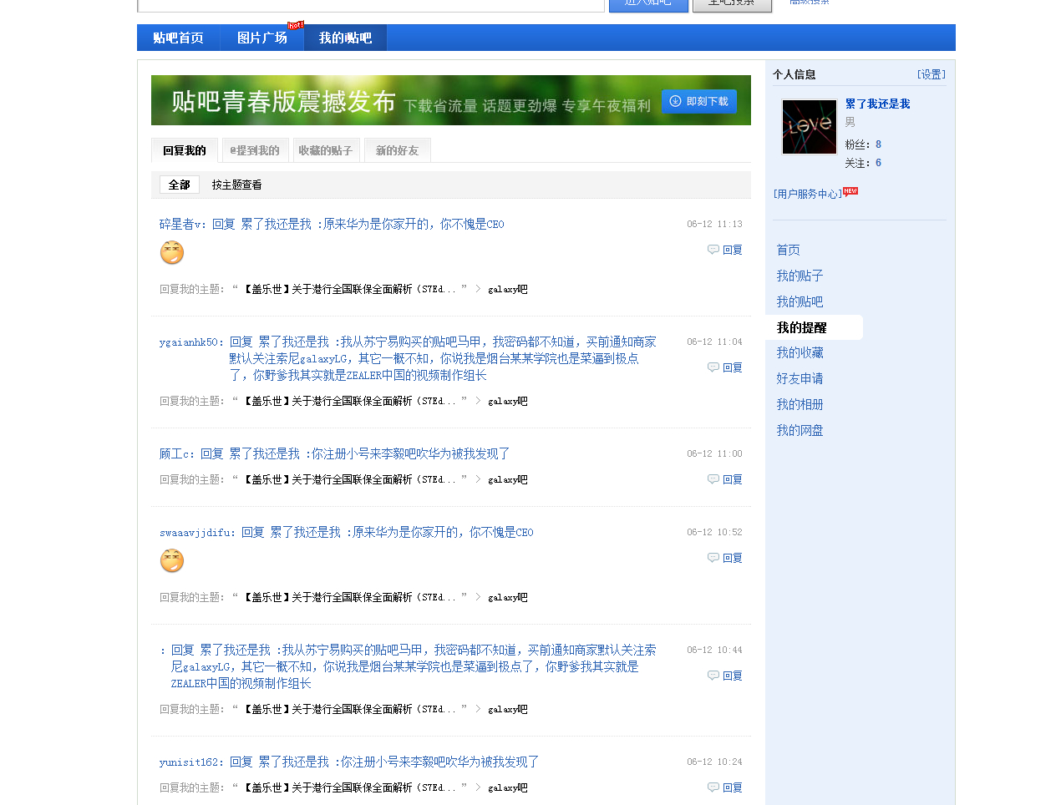The width and height of the screenshot is (1061, 805).
Task: Open the 10:44 reply text about 苏宁易购
Action: [414, 666]
